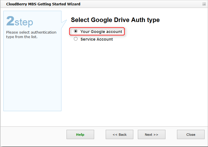Proceed with the 'Next >>' button
208x147 pixels.
(151, 135)
